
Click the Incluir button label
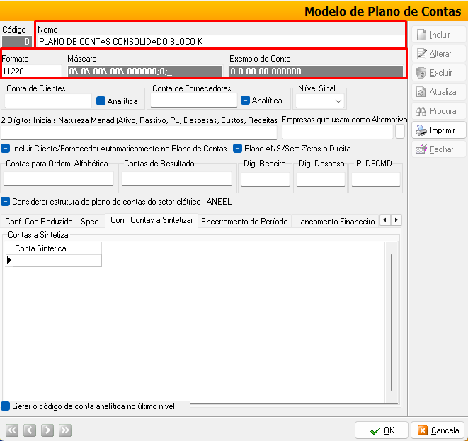(x=440, y=35)
